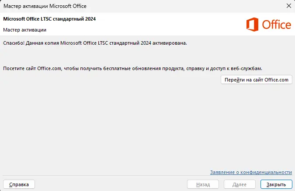The width and height of the screenshot is (295, 191).
Task: Open Office.com via "Перейти на сайт Office.com"
Action: 257,80
